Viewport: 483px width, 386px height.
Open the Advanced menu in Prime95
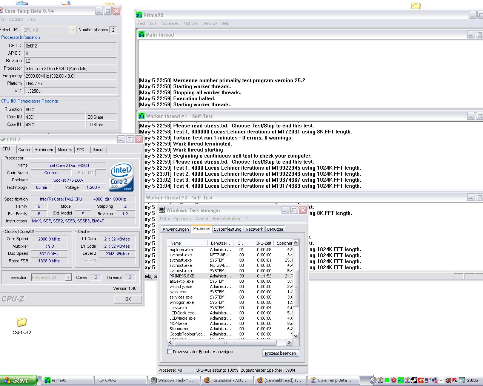coord(170,23)
